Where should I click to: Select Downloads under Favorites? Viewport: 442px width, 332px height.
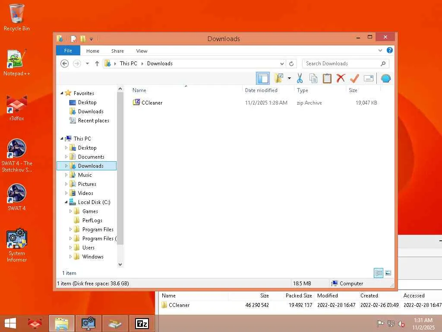91,111
